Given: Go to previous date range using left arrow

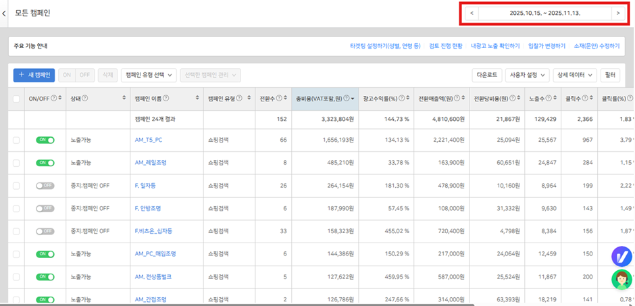Looking at the screenshot, I should coord(472,13).
